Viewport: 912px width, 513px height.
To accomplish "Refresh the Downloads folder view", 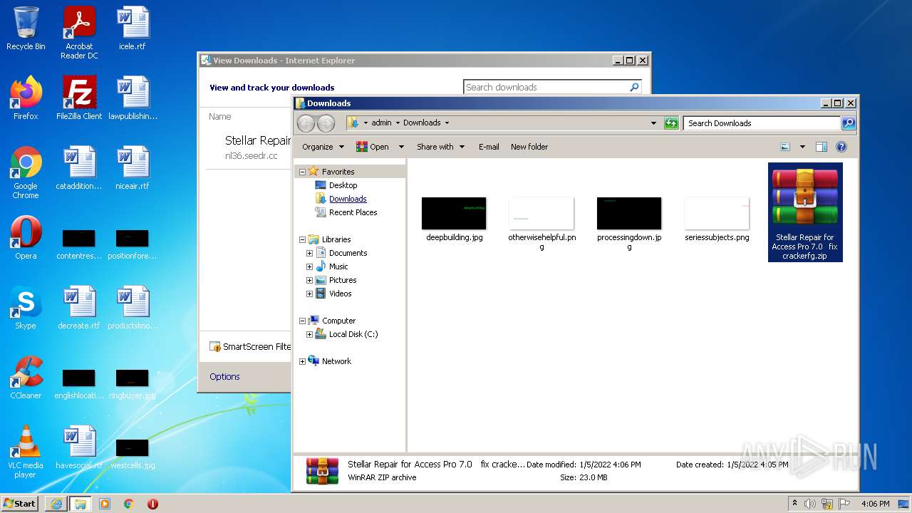I will tap(671, 123).
